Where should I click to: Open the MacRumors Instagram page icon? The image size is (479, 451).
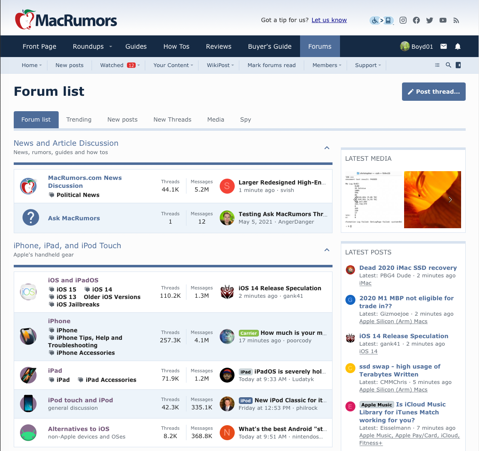403,20
